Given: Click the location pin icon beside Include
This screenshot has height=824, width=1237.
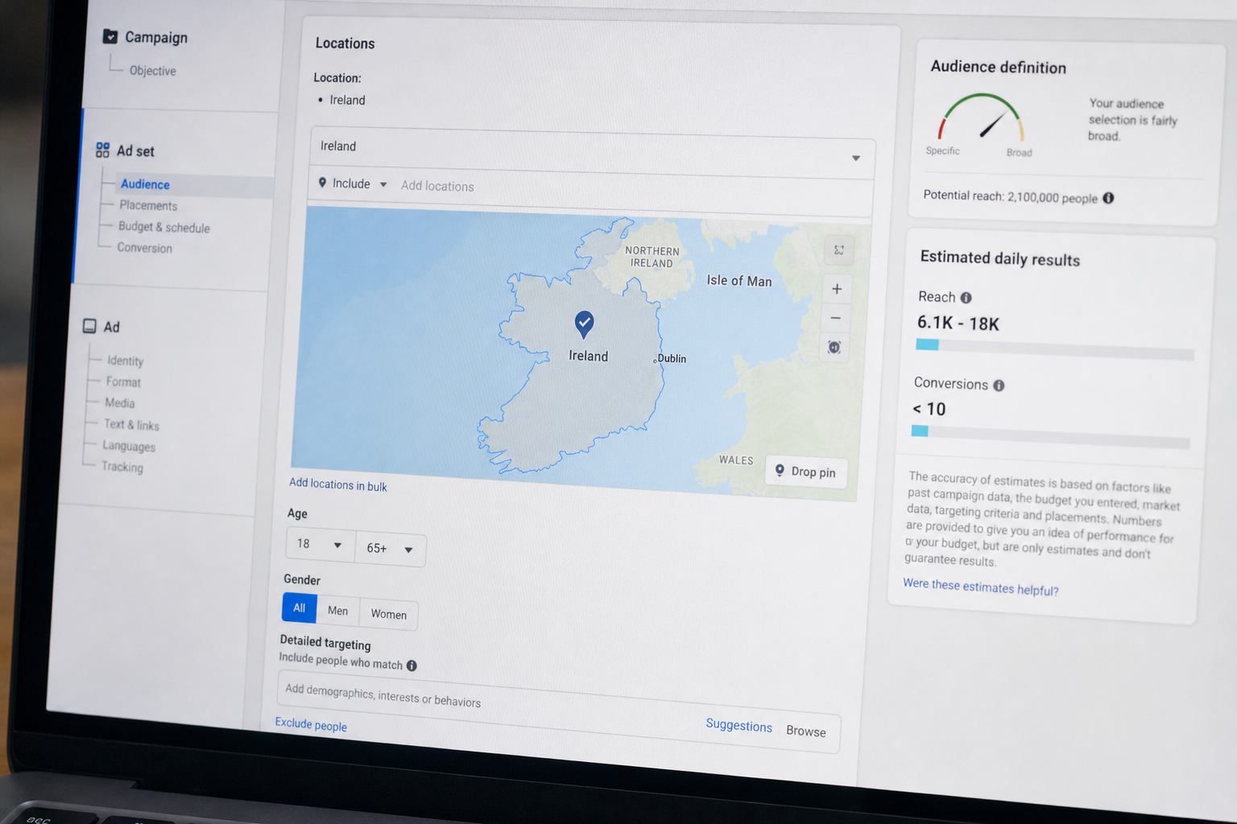Looking at the screenshot, I should tap(322, 183).
